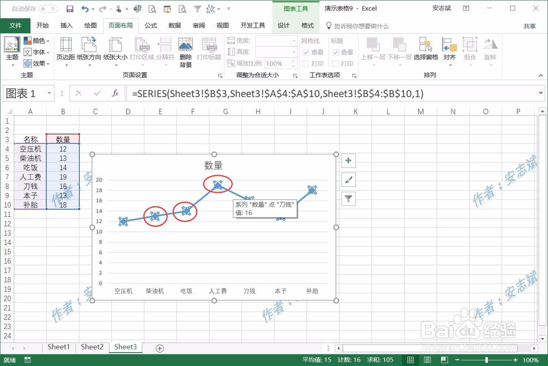The width and height of the screenshot is (548, 366).
Task: Open the Width (宽度) dropdown
Action: click(x=294, y=41)
